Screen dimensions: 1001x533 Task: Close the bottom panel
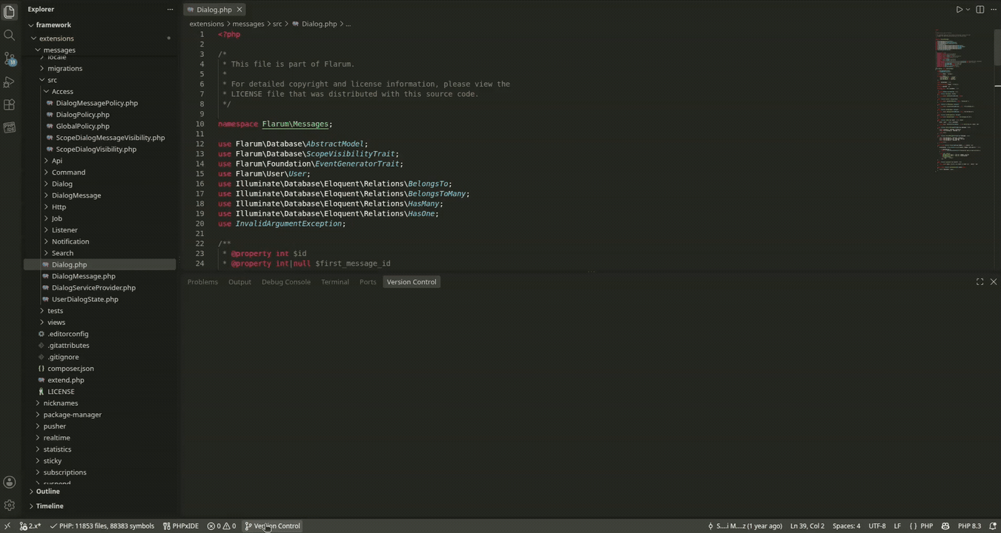pyautogui.click(x=994, y=282)
